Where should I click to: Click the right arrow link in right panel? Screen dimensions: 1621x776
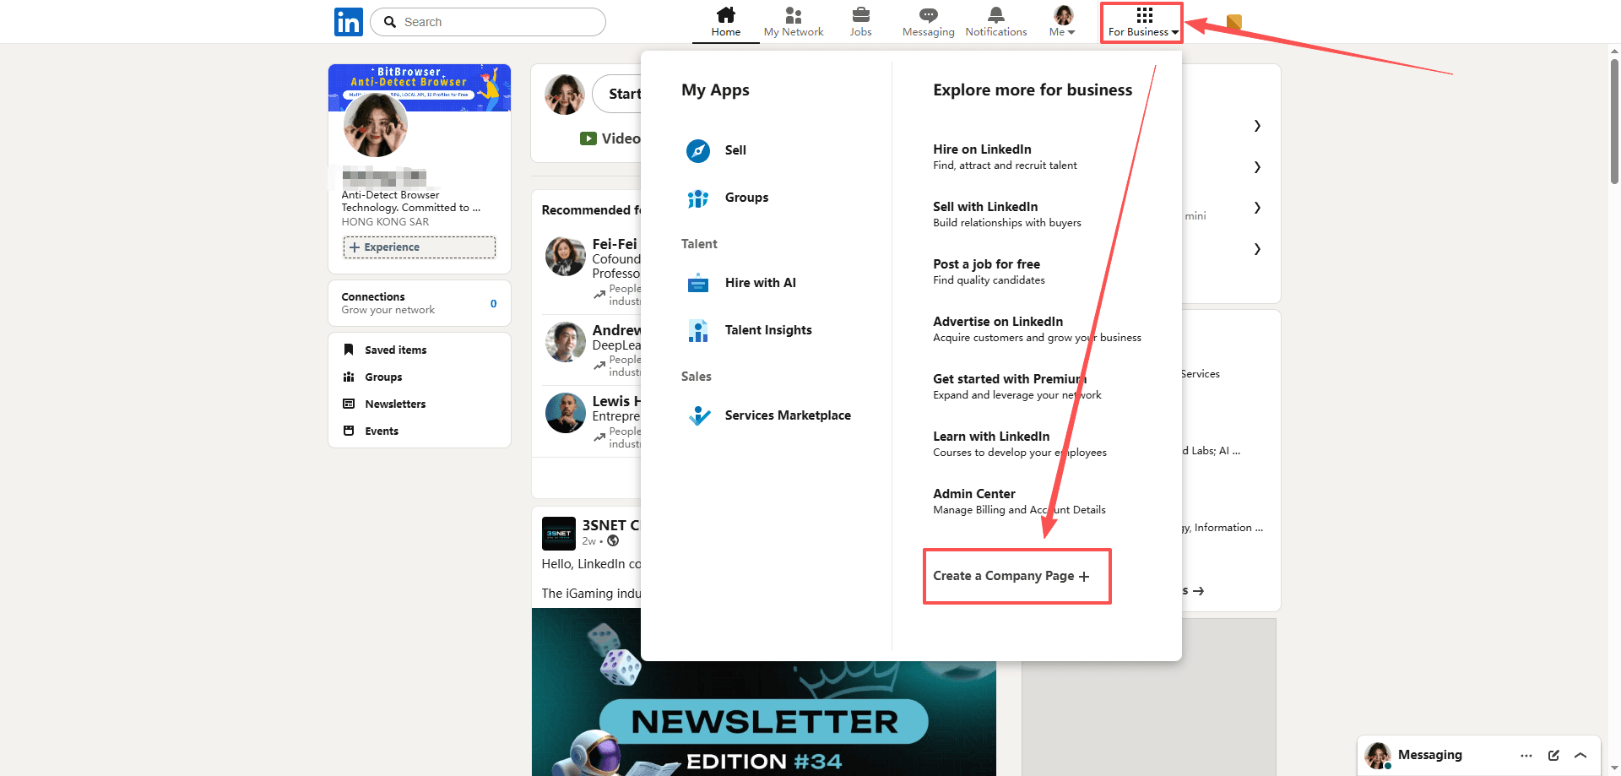[1198, 591]
